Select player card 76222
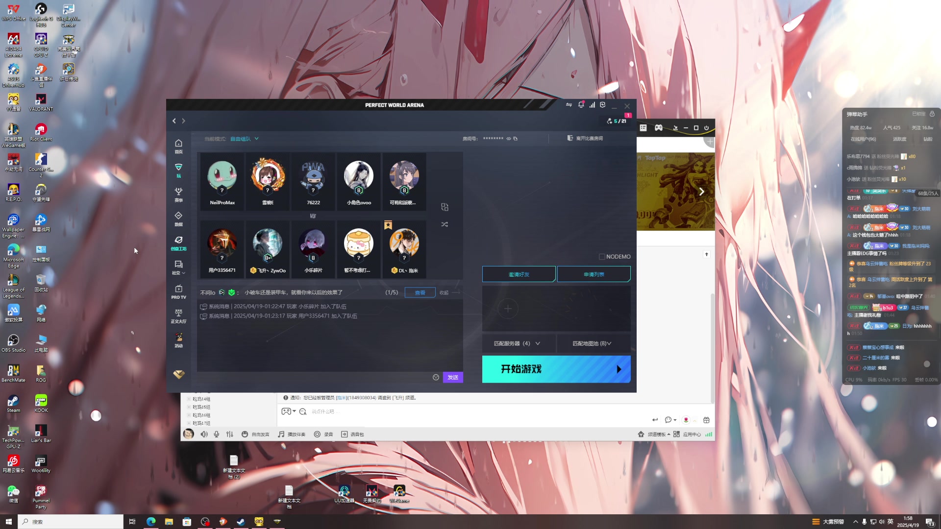 tap(313, 182)
